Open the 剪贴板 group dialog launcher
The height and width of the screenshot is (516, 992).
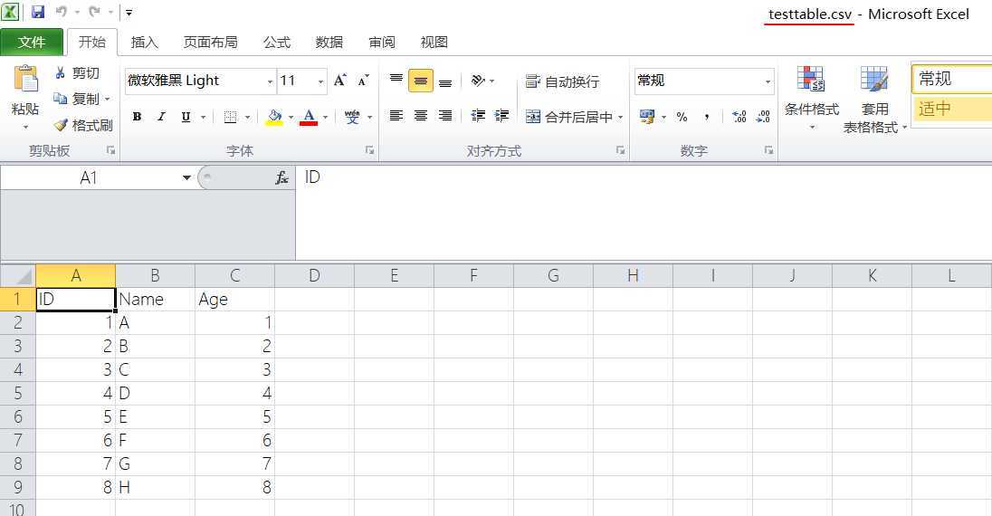pos(110,150)
